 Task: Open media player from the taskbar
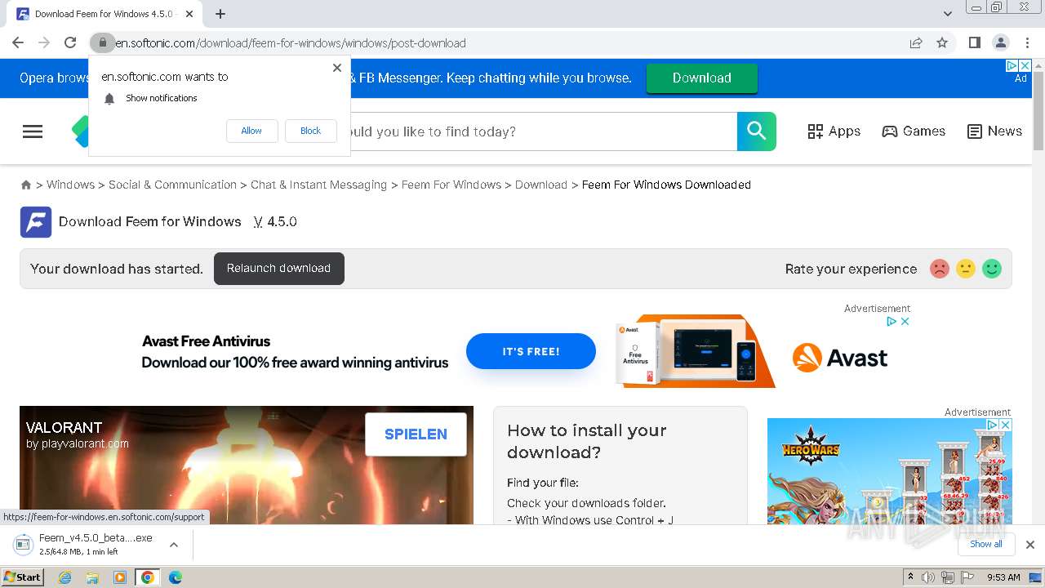(120, 577)
